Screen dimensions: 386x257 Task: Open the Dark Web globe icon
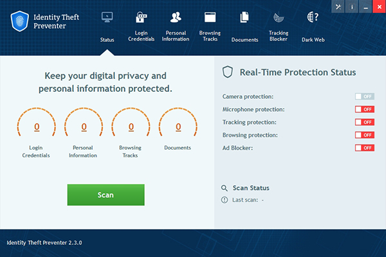313,18
